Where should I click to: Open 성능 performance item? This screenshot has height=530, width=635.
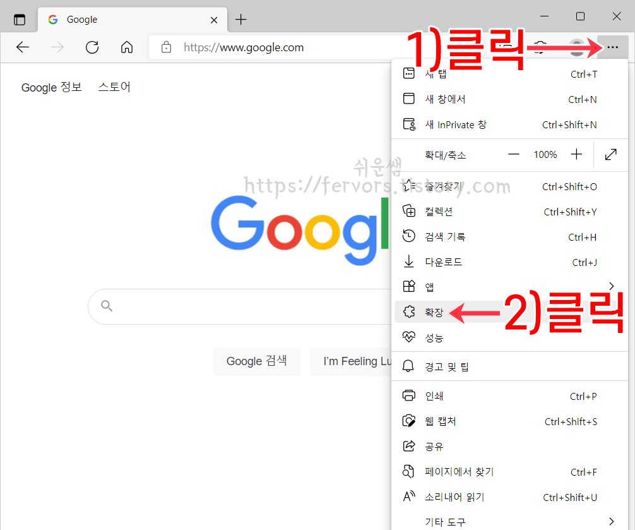[509, 337]
